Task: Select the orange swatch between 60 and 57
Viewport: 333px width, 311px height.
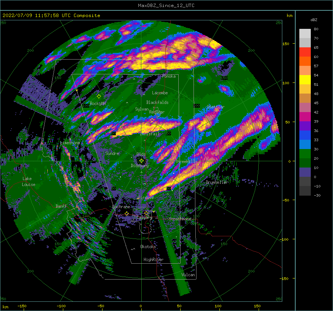Action: (305, 61)
